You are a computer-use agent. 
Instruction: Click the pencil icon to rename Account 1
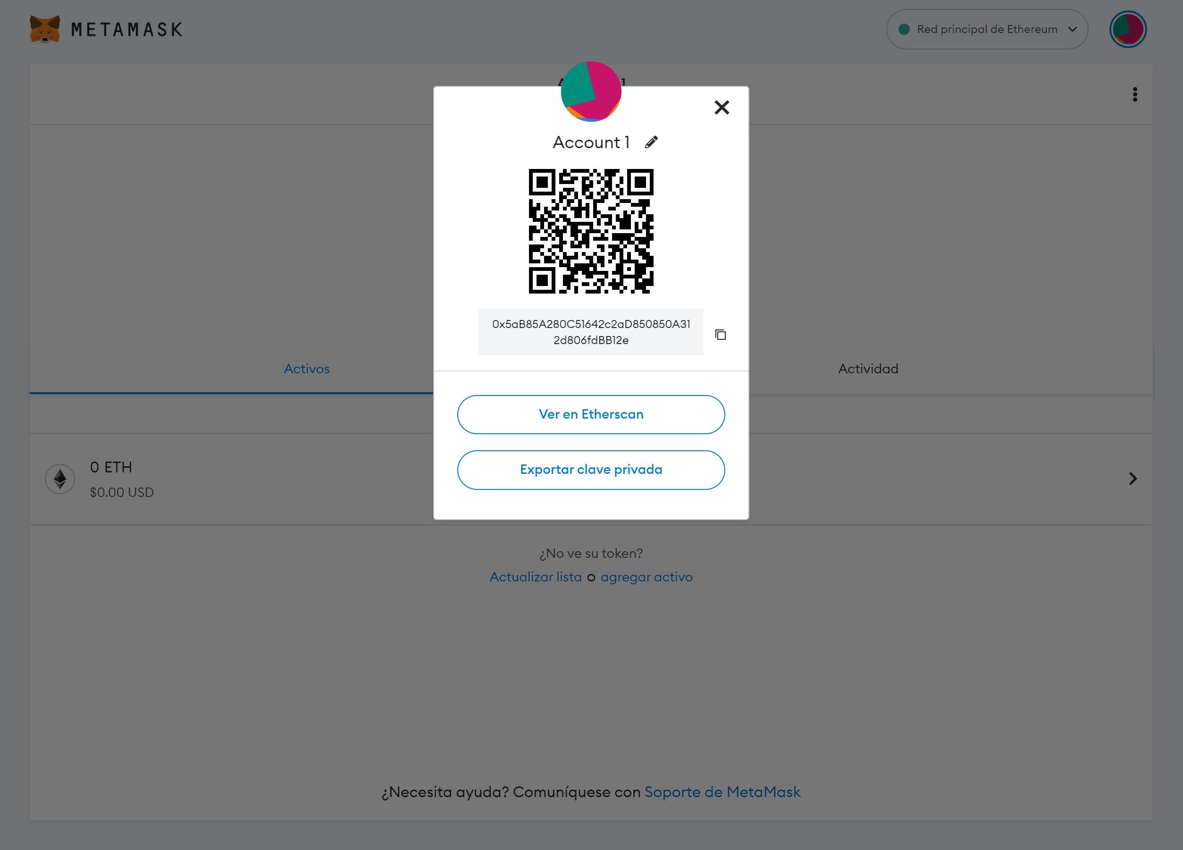pos(651,142)
